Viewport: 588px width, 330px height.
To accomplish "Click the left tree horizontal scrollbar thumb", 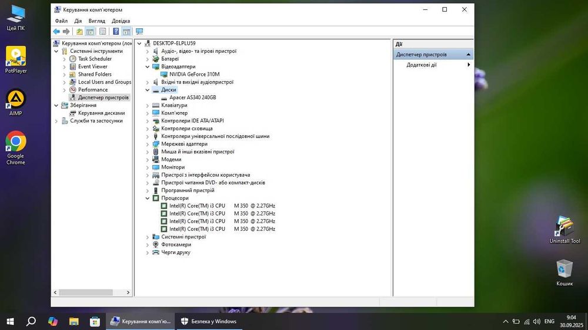I will tap(85, 292).
